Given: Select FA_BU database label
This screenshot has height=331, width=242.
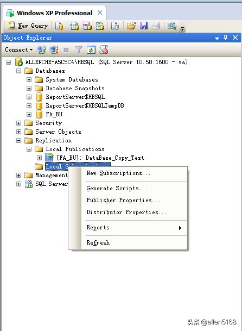Looking at the screenshot, I should tap(54, 114).
